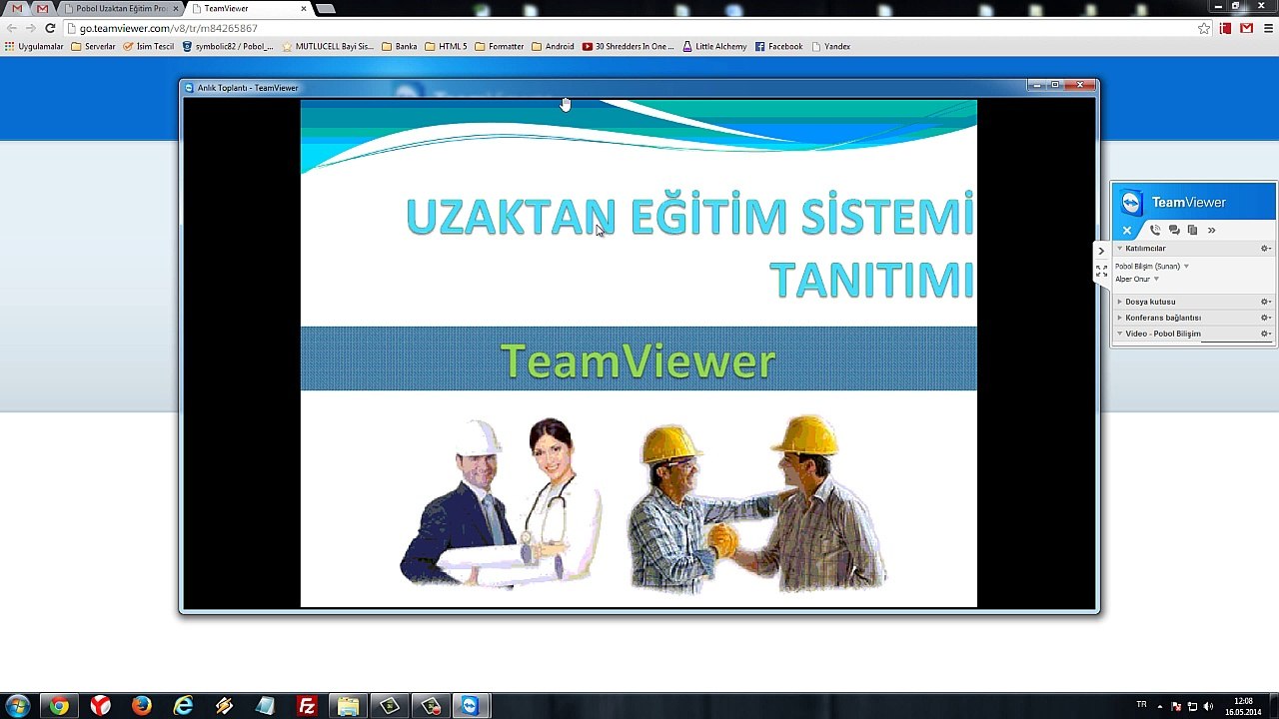
Task: Open the Yandex bookmark
Action: point(831,46)
